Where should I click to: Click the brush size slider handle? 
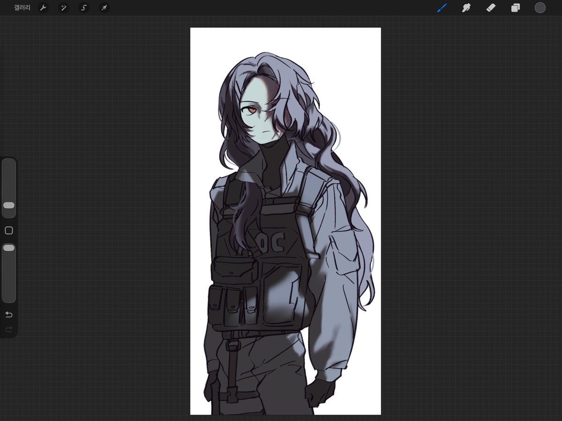tap(9, 205)
